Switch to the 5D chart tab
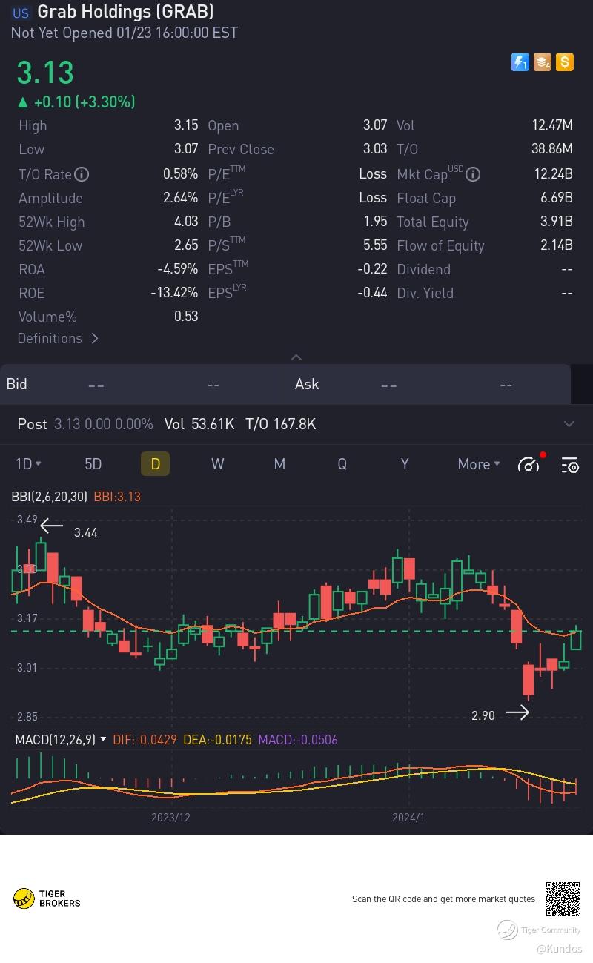Viewport: 593px width, 963px height. coord(93,464)
